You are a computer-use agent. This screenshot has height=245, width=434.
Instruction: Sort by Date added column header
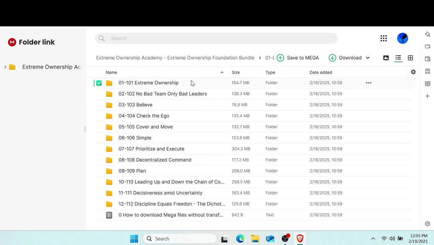click(x=321, y=72)
